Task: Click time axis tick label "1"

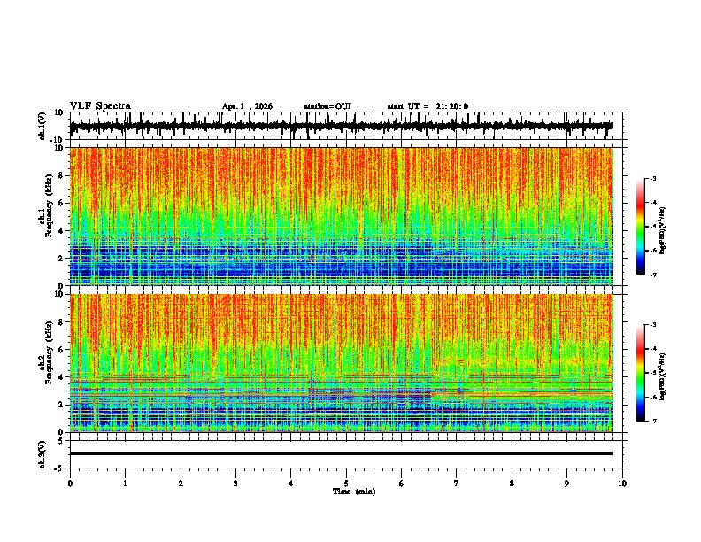Action: [125, 484]
